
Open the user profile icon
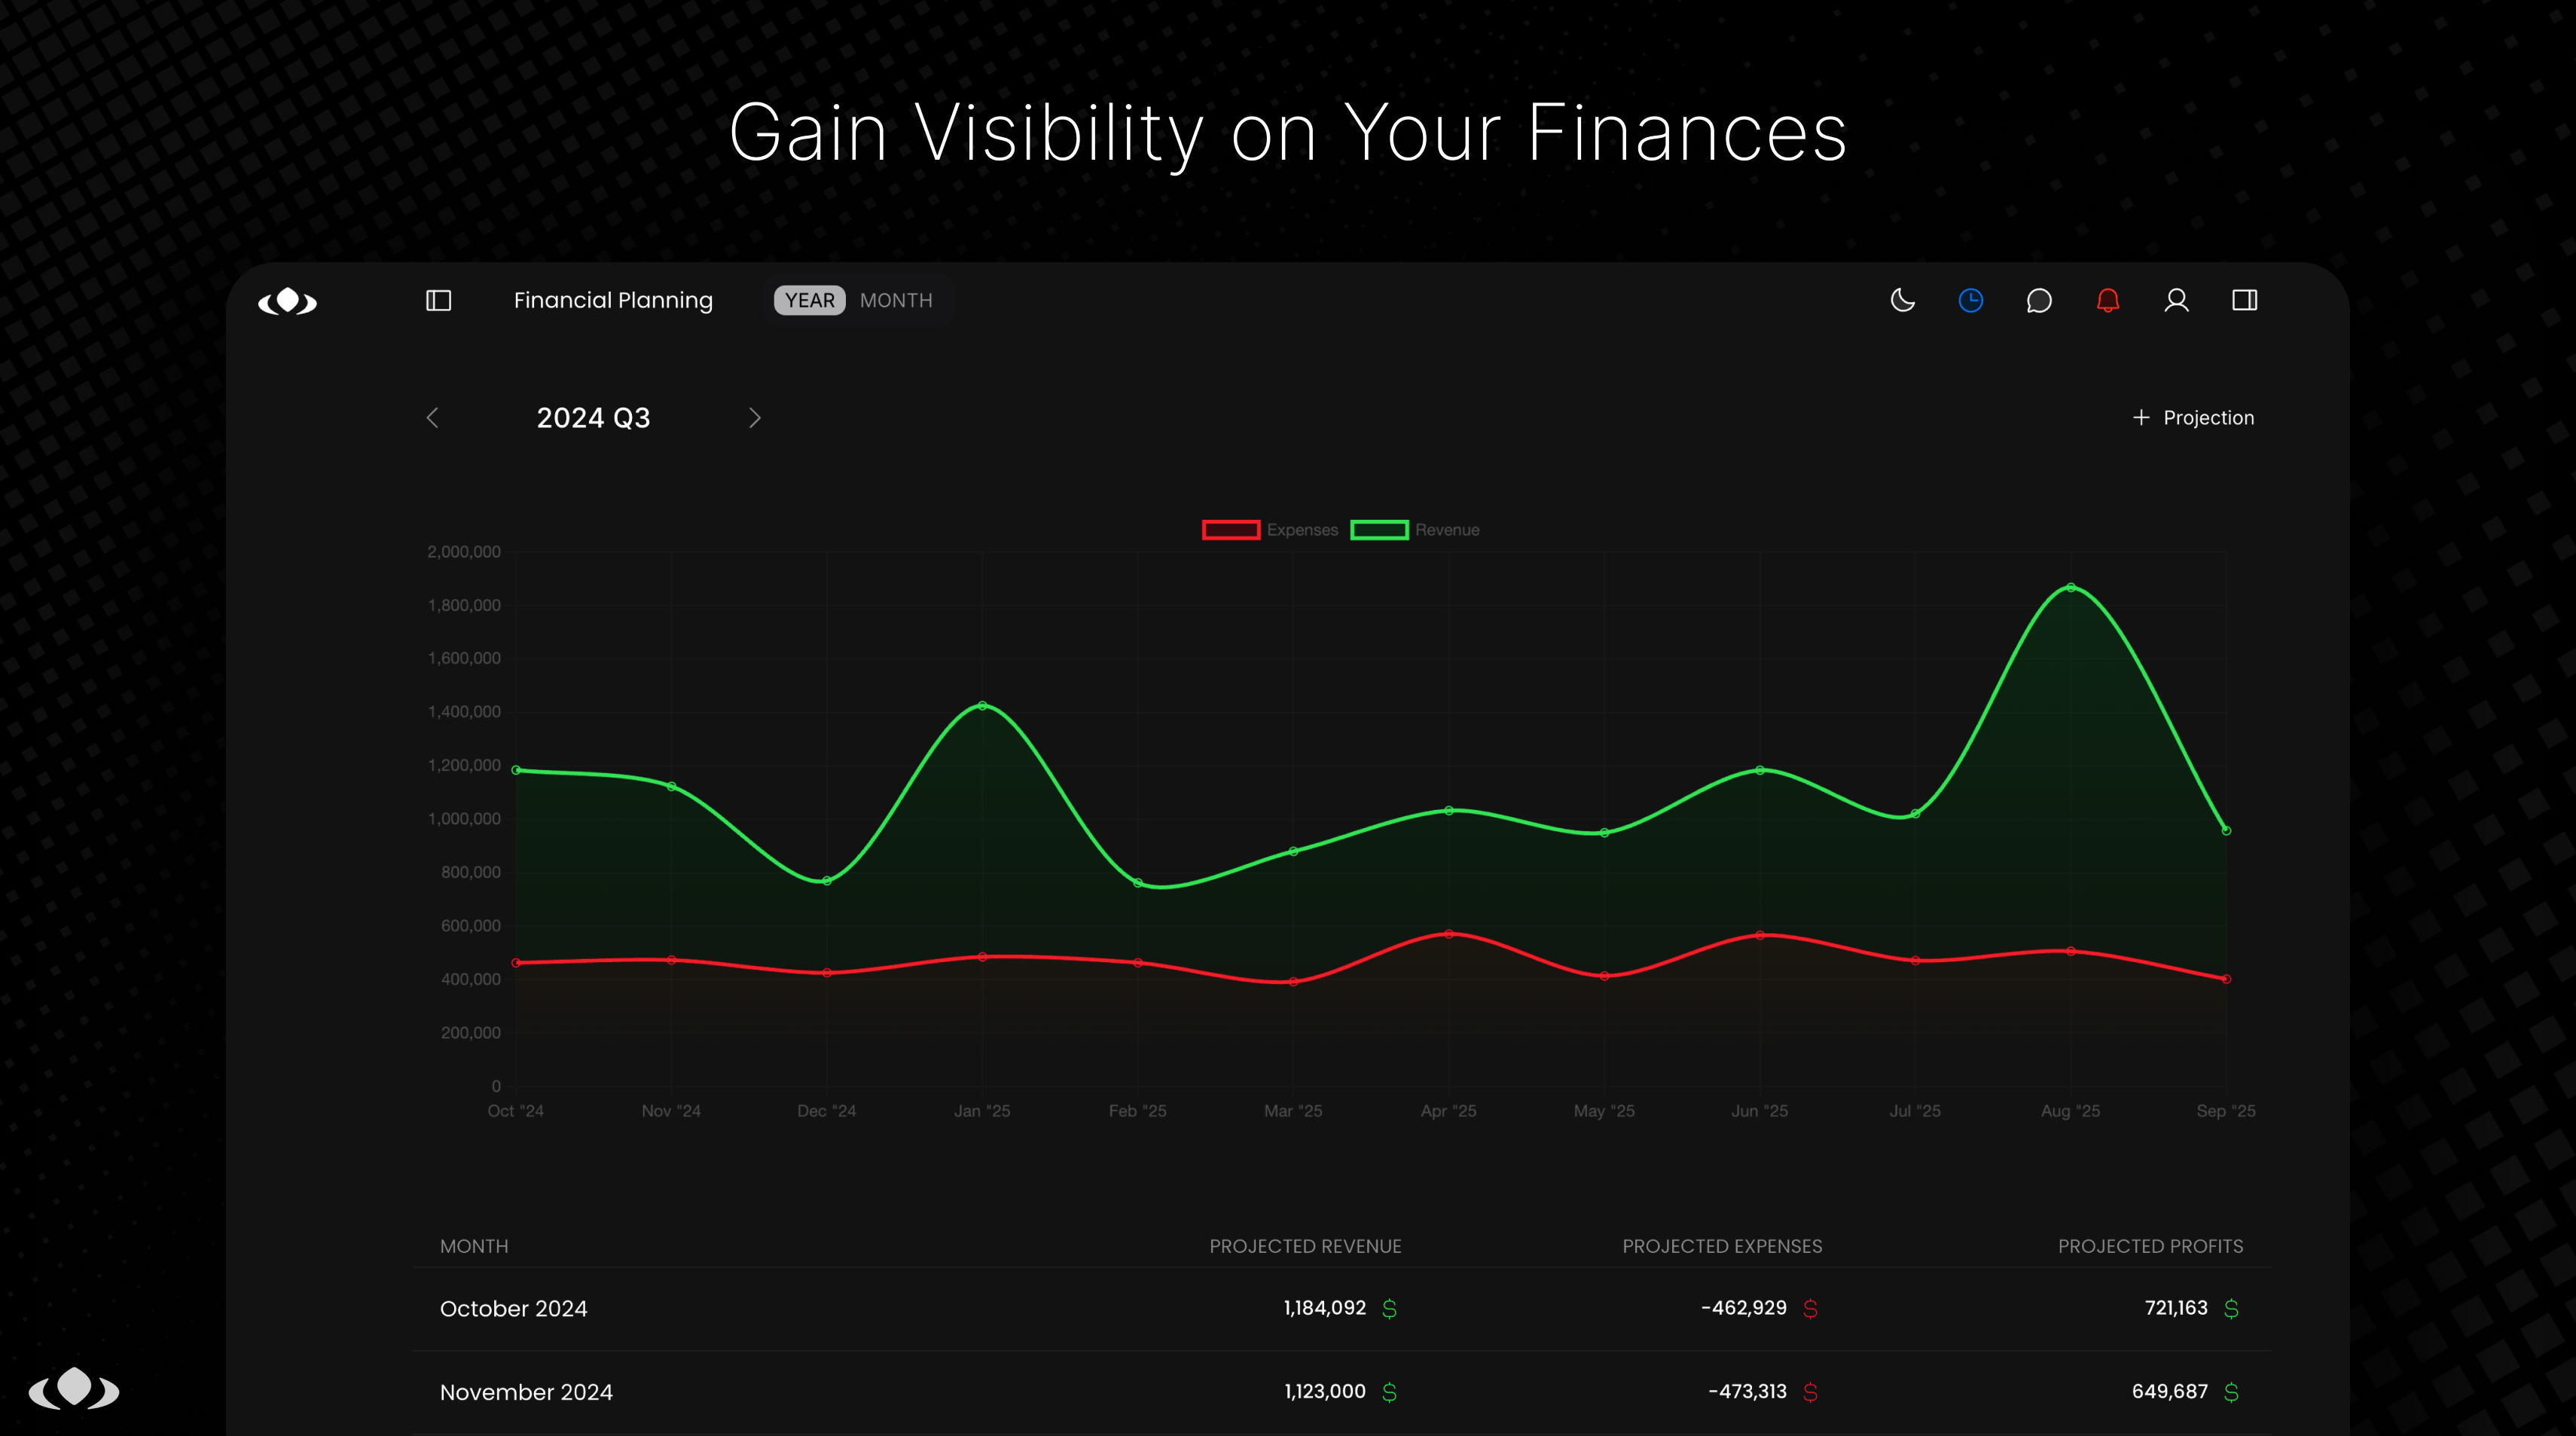click(2176, 300)
